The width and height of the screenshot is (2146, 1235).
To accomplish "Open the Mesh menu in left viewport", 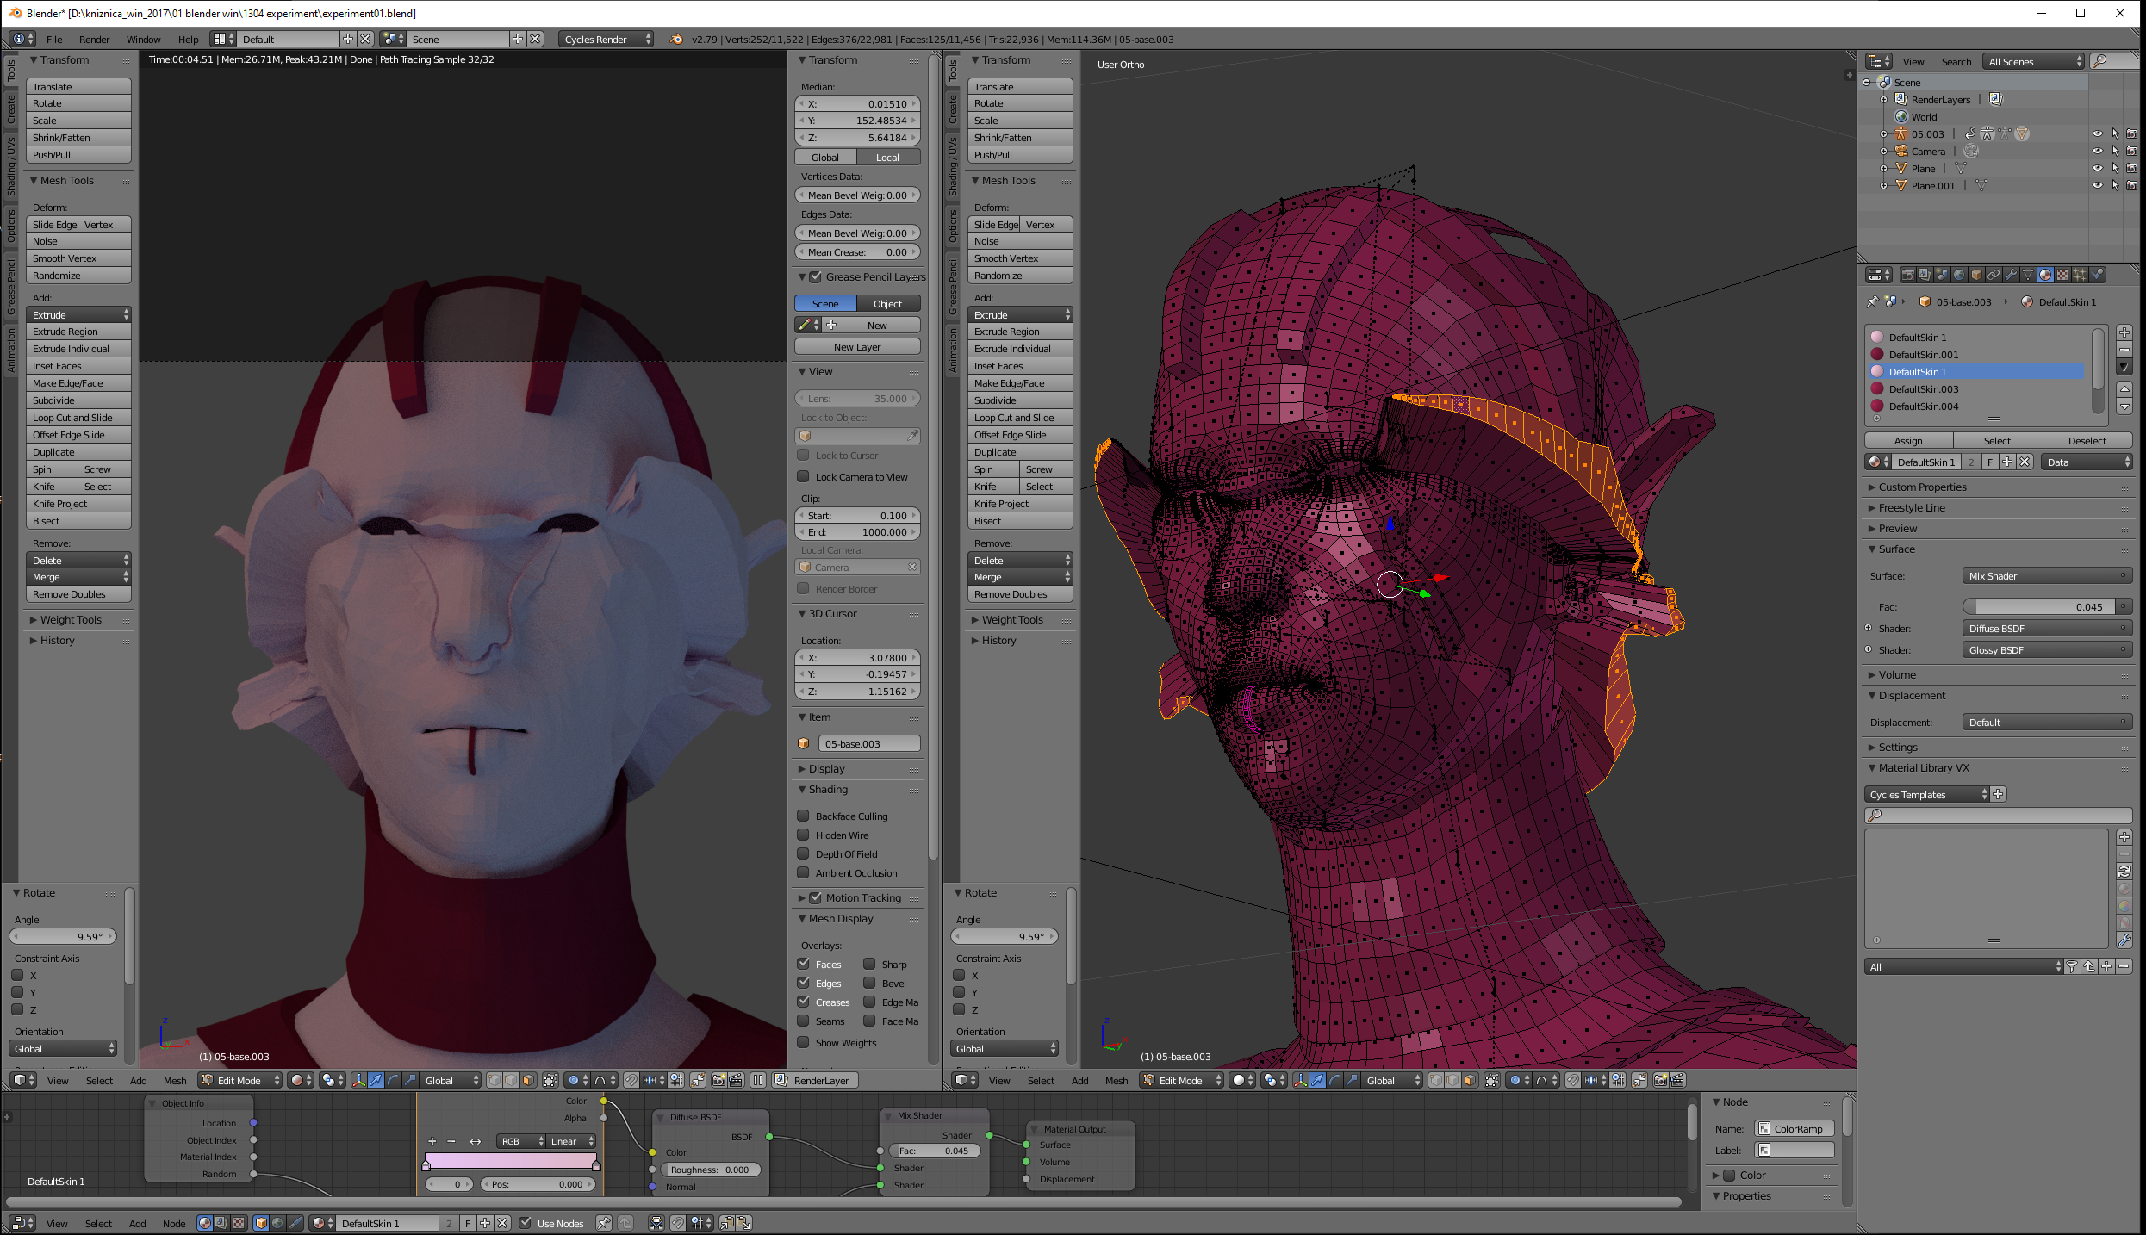I will tap(175, 1080).
